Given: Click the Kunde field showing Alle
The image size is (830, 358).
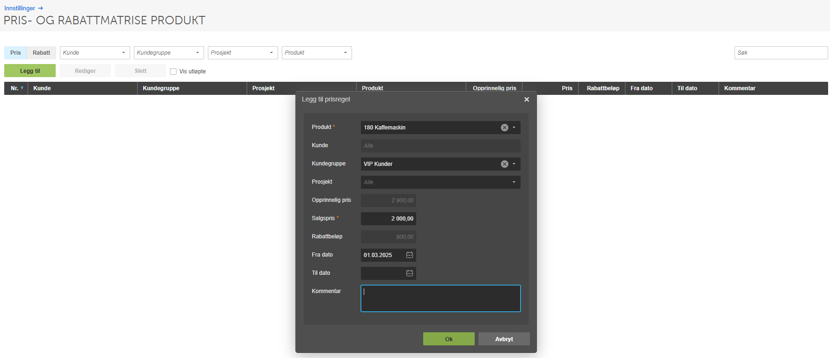Looking at the screenshot, I should [x=441, y=146].
